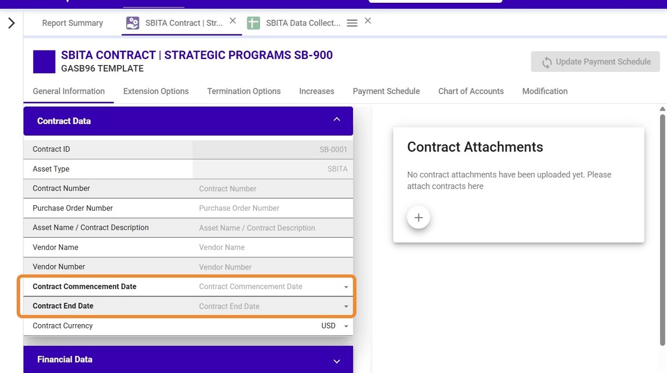Viewport: 667px width, 373px height.
Task: Switch to the Increases tab
Action: (317, 91)
